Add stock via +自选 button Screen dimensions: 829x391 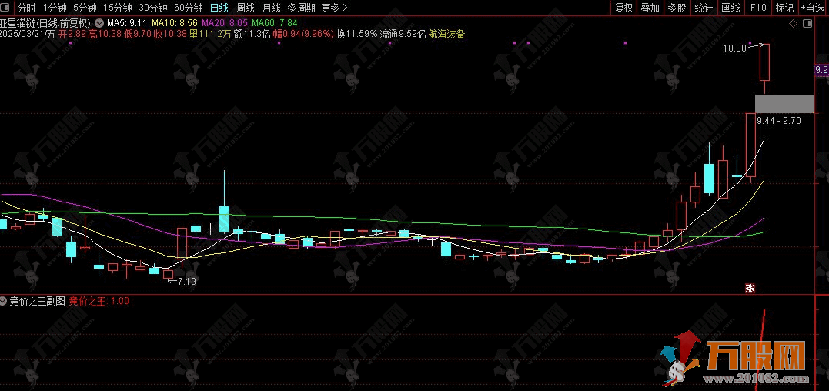[x=814, y=8]
